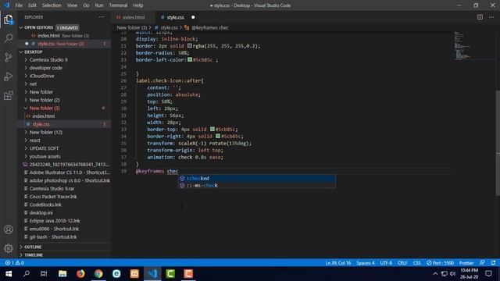Open File Explorer from taskbar

click(x=62, y=274)
